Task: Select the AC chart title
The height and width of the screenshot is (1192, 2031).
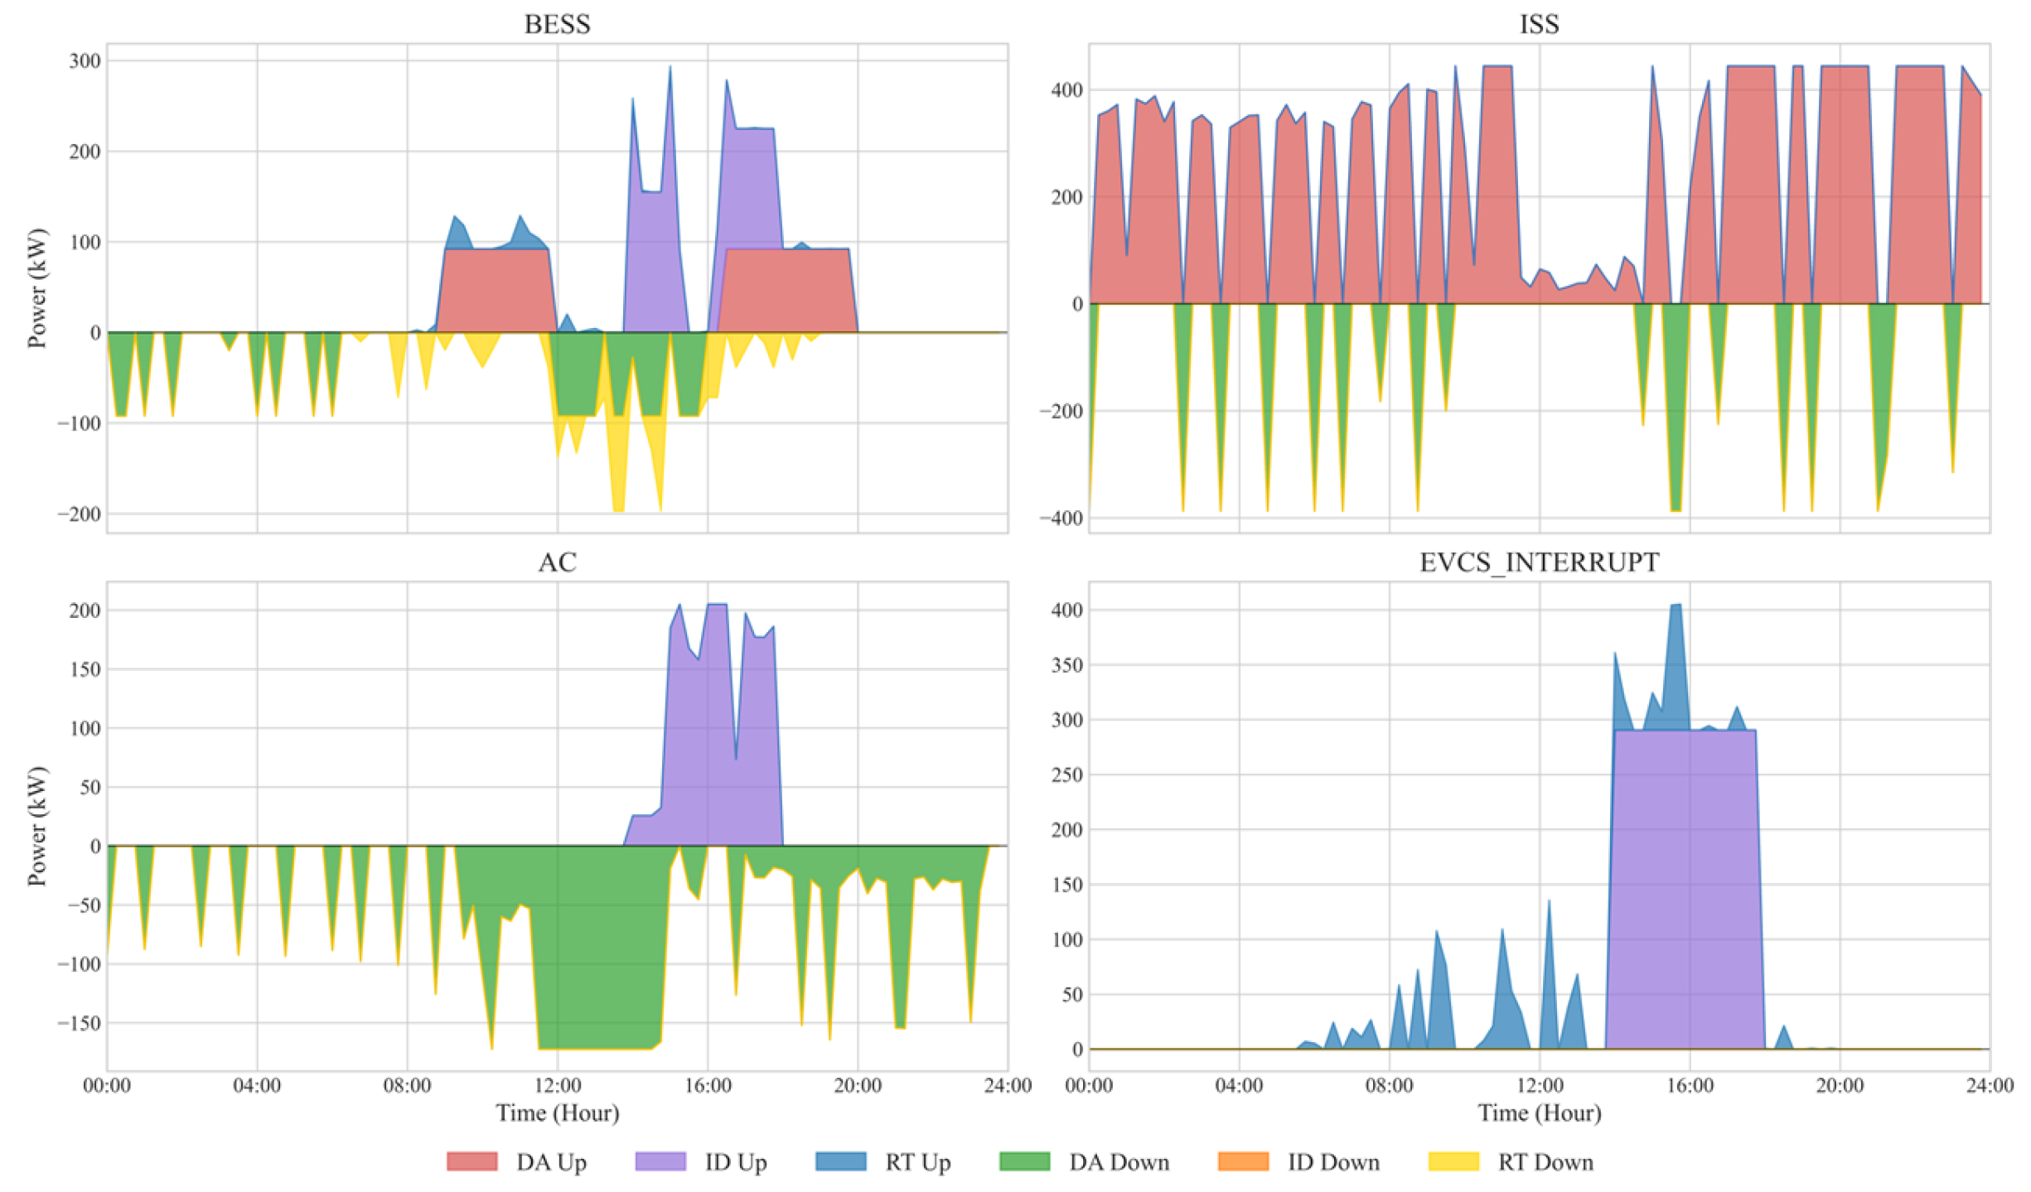Action: pos(557,562)
